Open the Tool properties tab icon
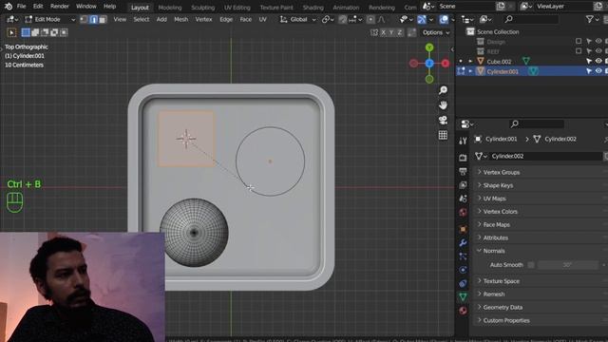608x342 pixels. [463, 142]
